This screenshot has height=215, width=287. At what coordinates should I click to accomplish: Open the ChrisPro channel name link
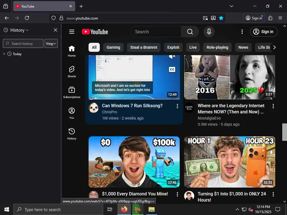click(110, 112)
